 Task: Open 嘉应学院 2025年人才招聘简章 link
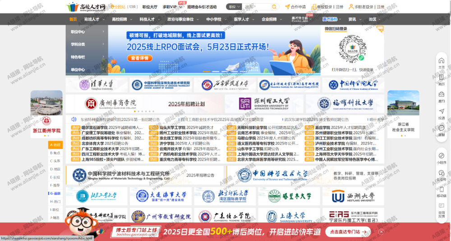click(x=341, y=127)
